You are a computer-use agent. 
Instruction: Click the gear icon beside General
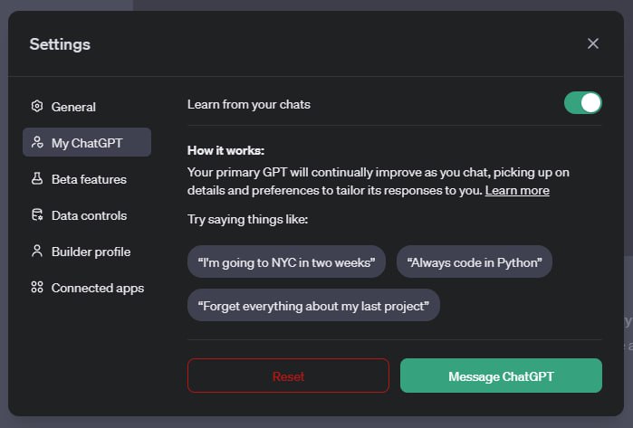(x=37, y=107)
